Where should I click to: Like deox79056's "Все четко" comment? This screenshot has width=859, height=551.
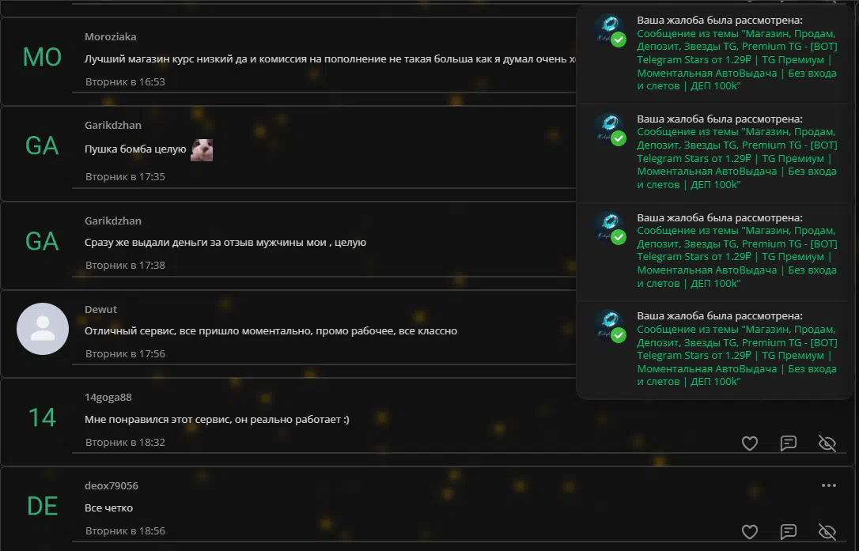749,531
